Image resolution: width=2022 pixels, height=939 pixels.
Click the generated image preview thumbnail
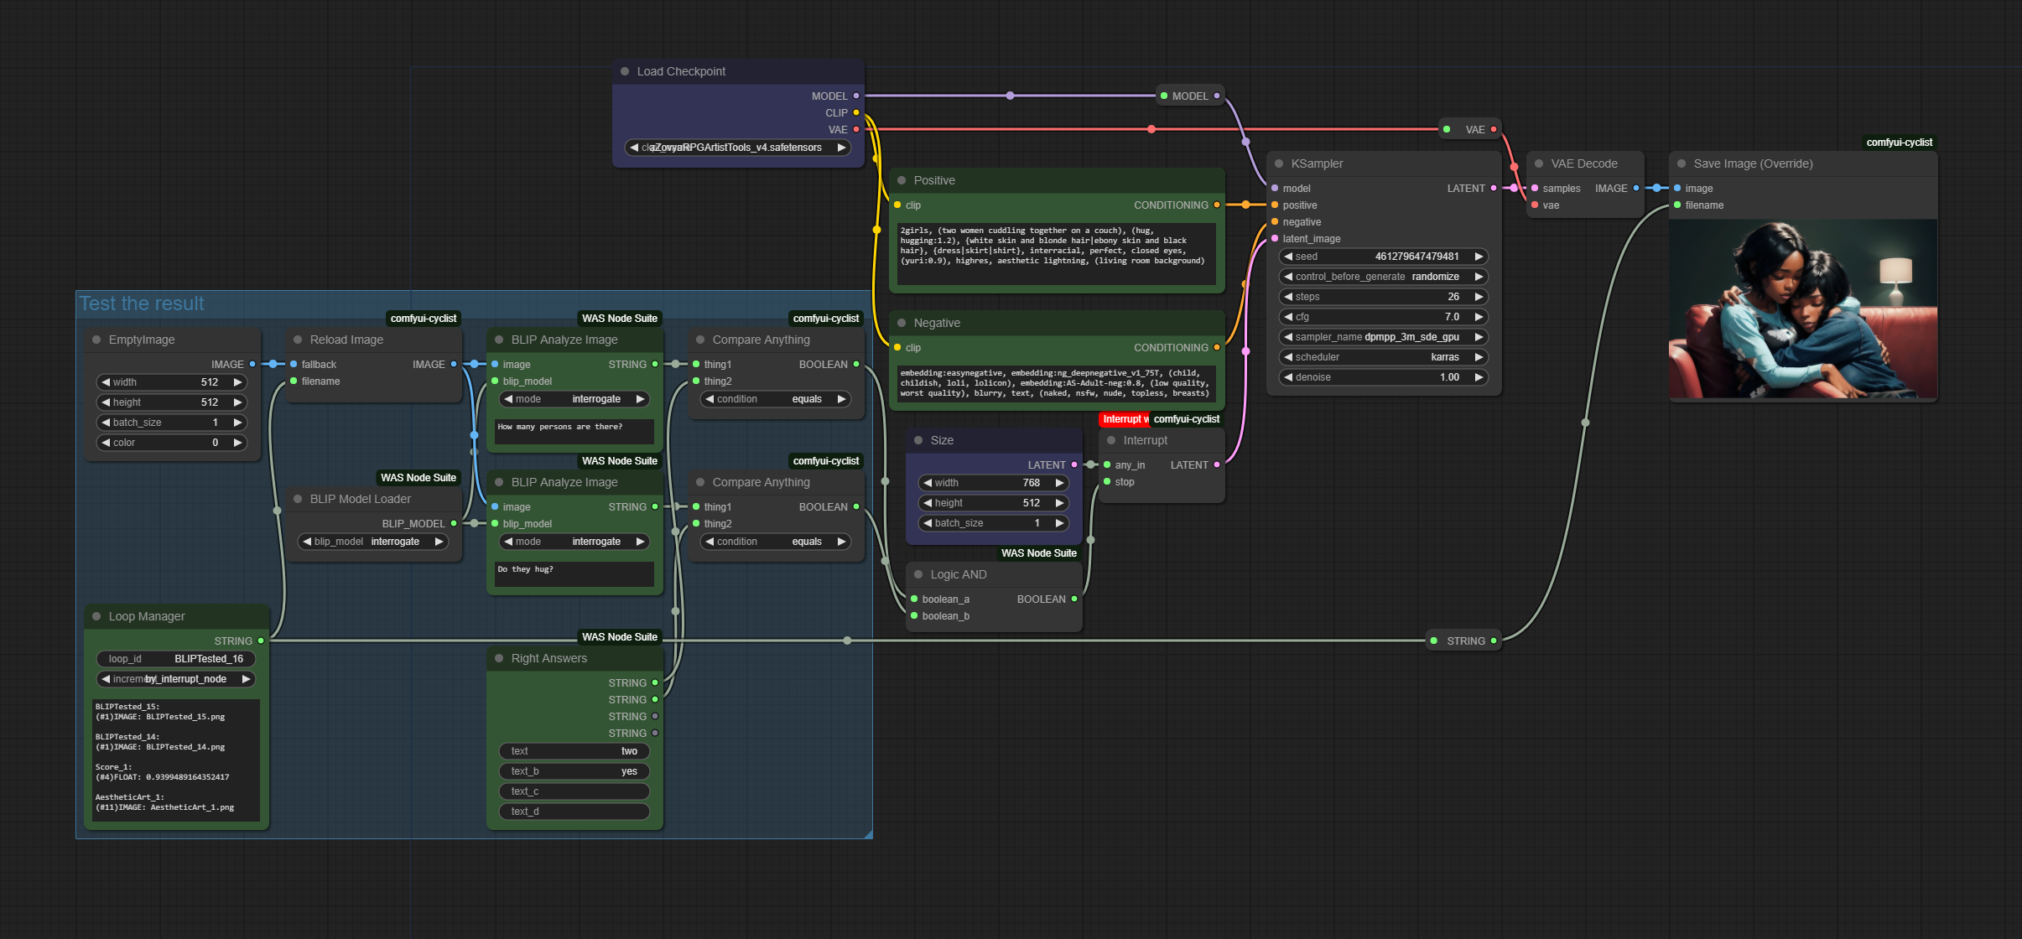click(1803, 309)
